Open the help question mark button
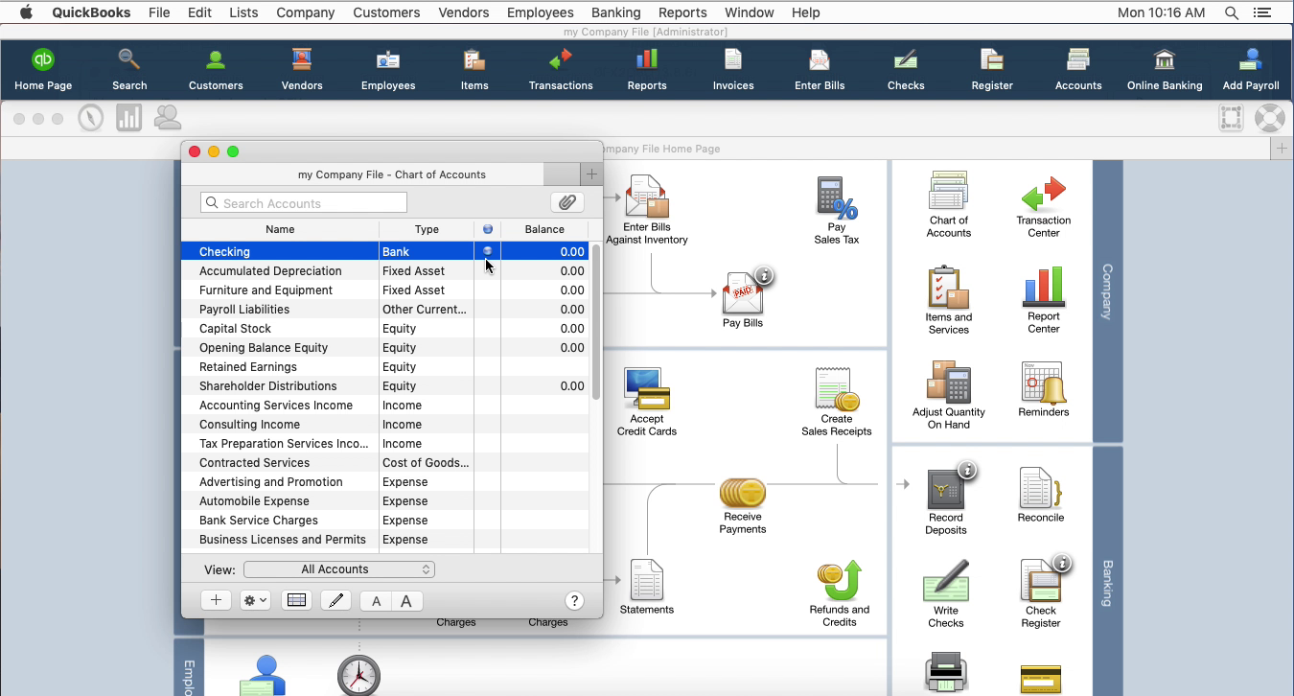This screenshot has height=696, width=1294. (574, 601)
